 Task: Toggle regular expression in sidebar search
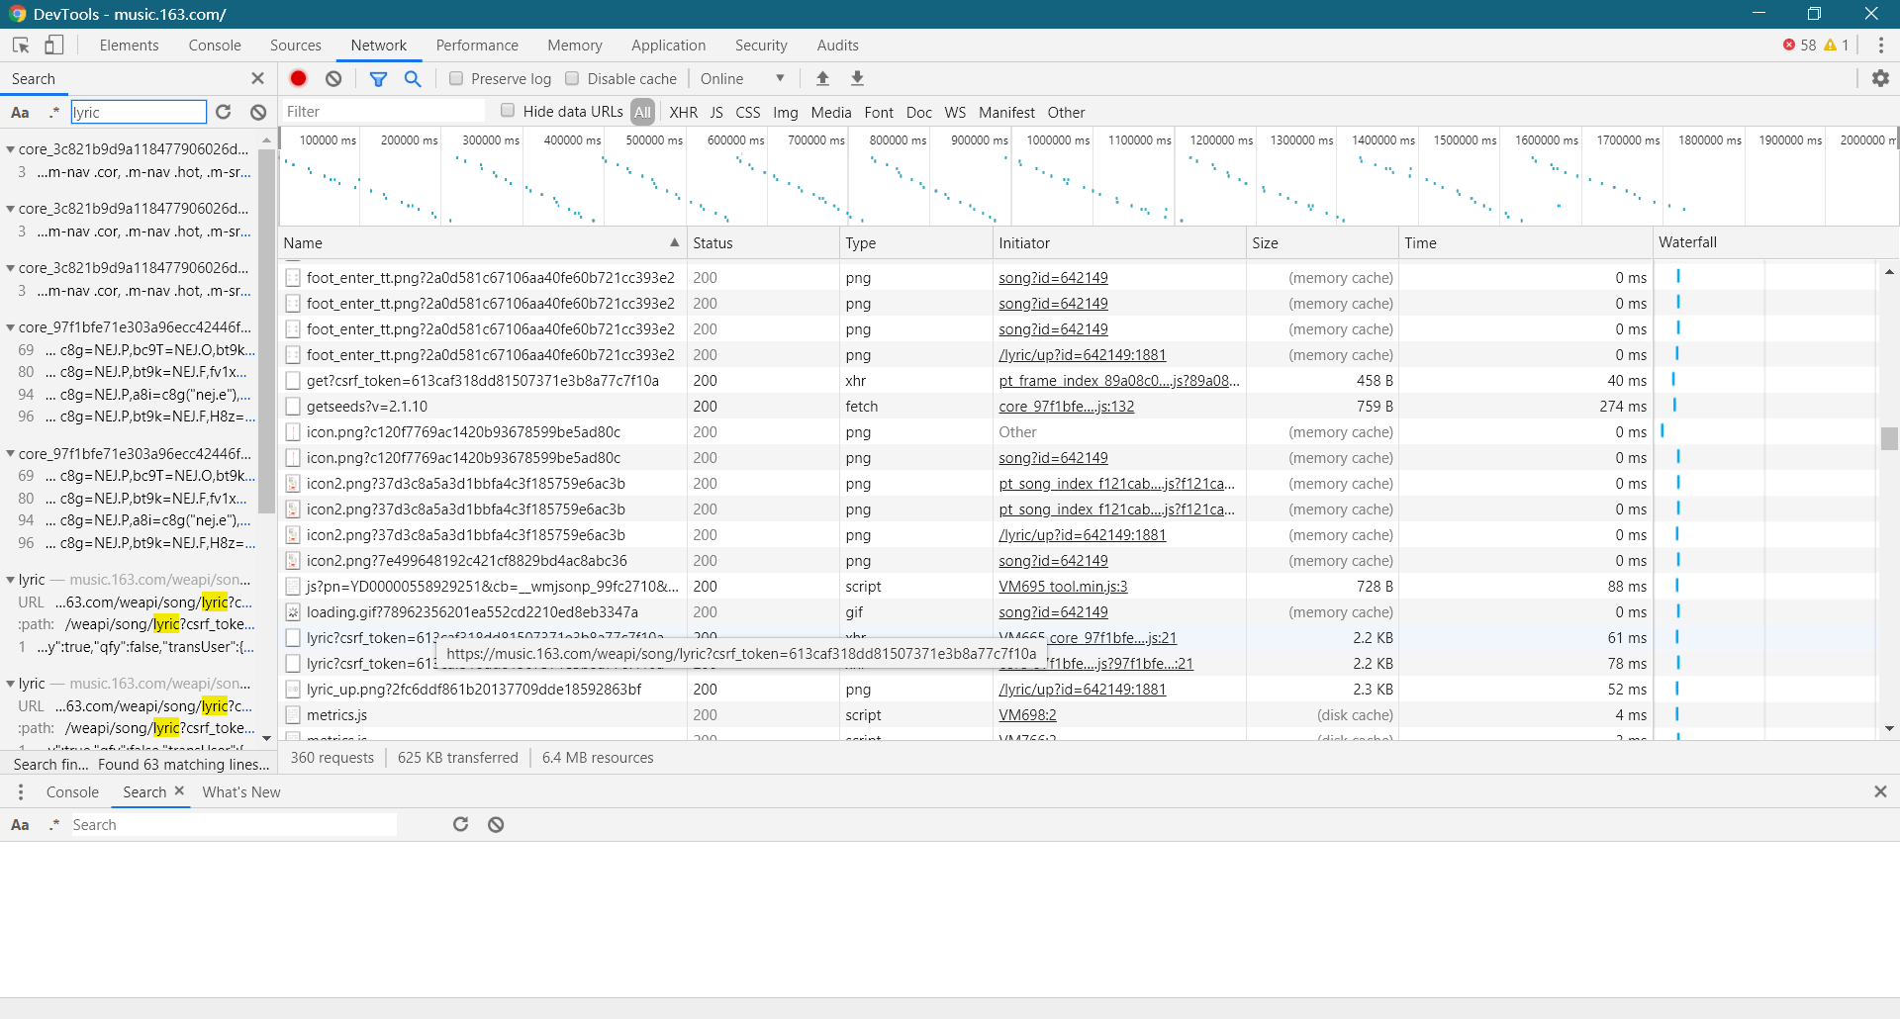point(54,112)
